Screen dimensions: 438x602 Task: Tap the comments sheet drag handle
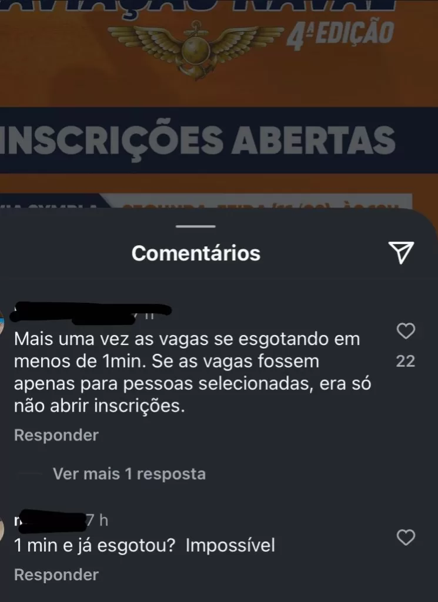tap(195, 226)
